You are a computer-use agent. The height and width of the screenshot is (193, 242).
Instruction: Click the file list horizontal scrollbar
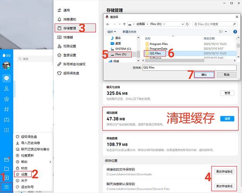174,61
